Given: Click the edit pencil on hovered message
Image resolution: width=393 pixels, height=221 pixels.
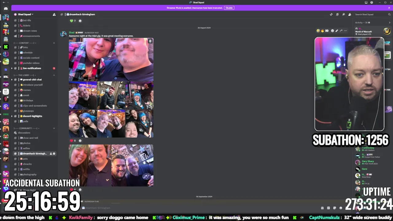Looking at the screenshot, I should tap(337, 31).
